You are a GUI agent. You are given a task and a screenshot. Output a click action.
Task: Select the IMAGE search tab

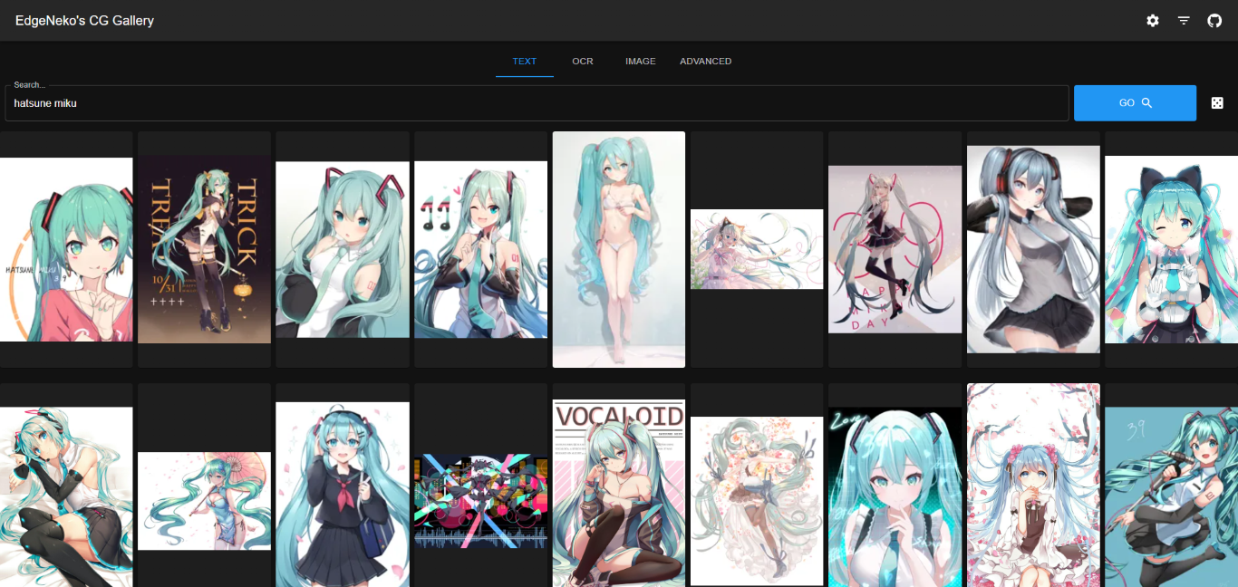click(640, 62)
